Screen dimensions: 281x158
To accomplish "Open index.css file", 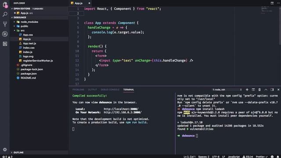I will [x=29, y=48].
